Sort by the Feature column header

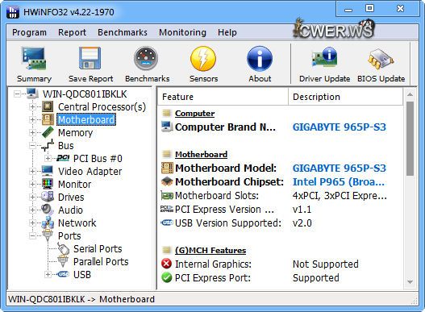(223, 97)
